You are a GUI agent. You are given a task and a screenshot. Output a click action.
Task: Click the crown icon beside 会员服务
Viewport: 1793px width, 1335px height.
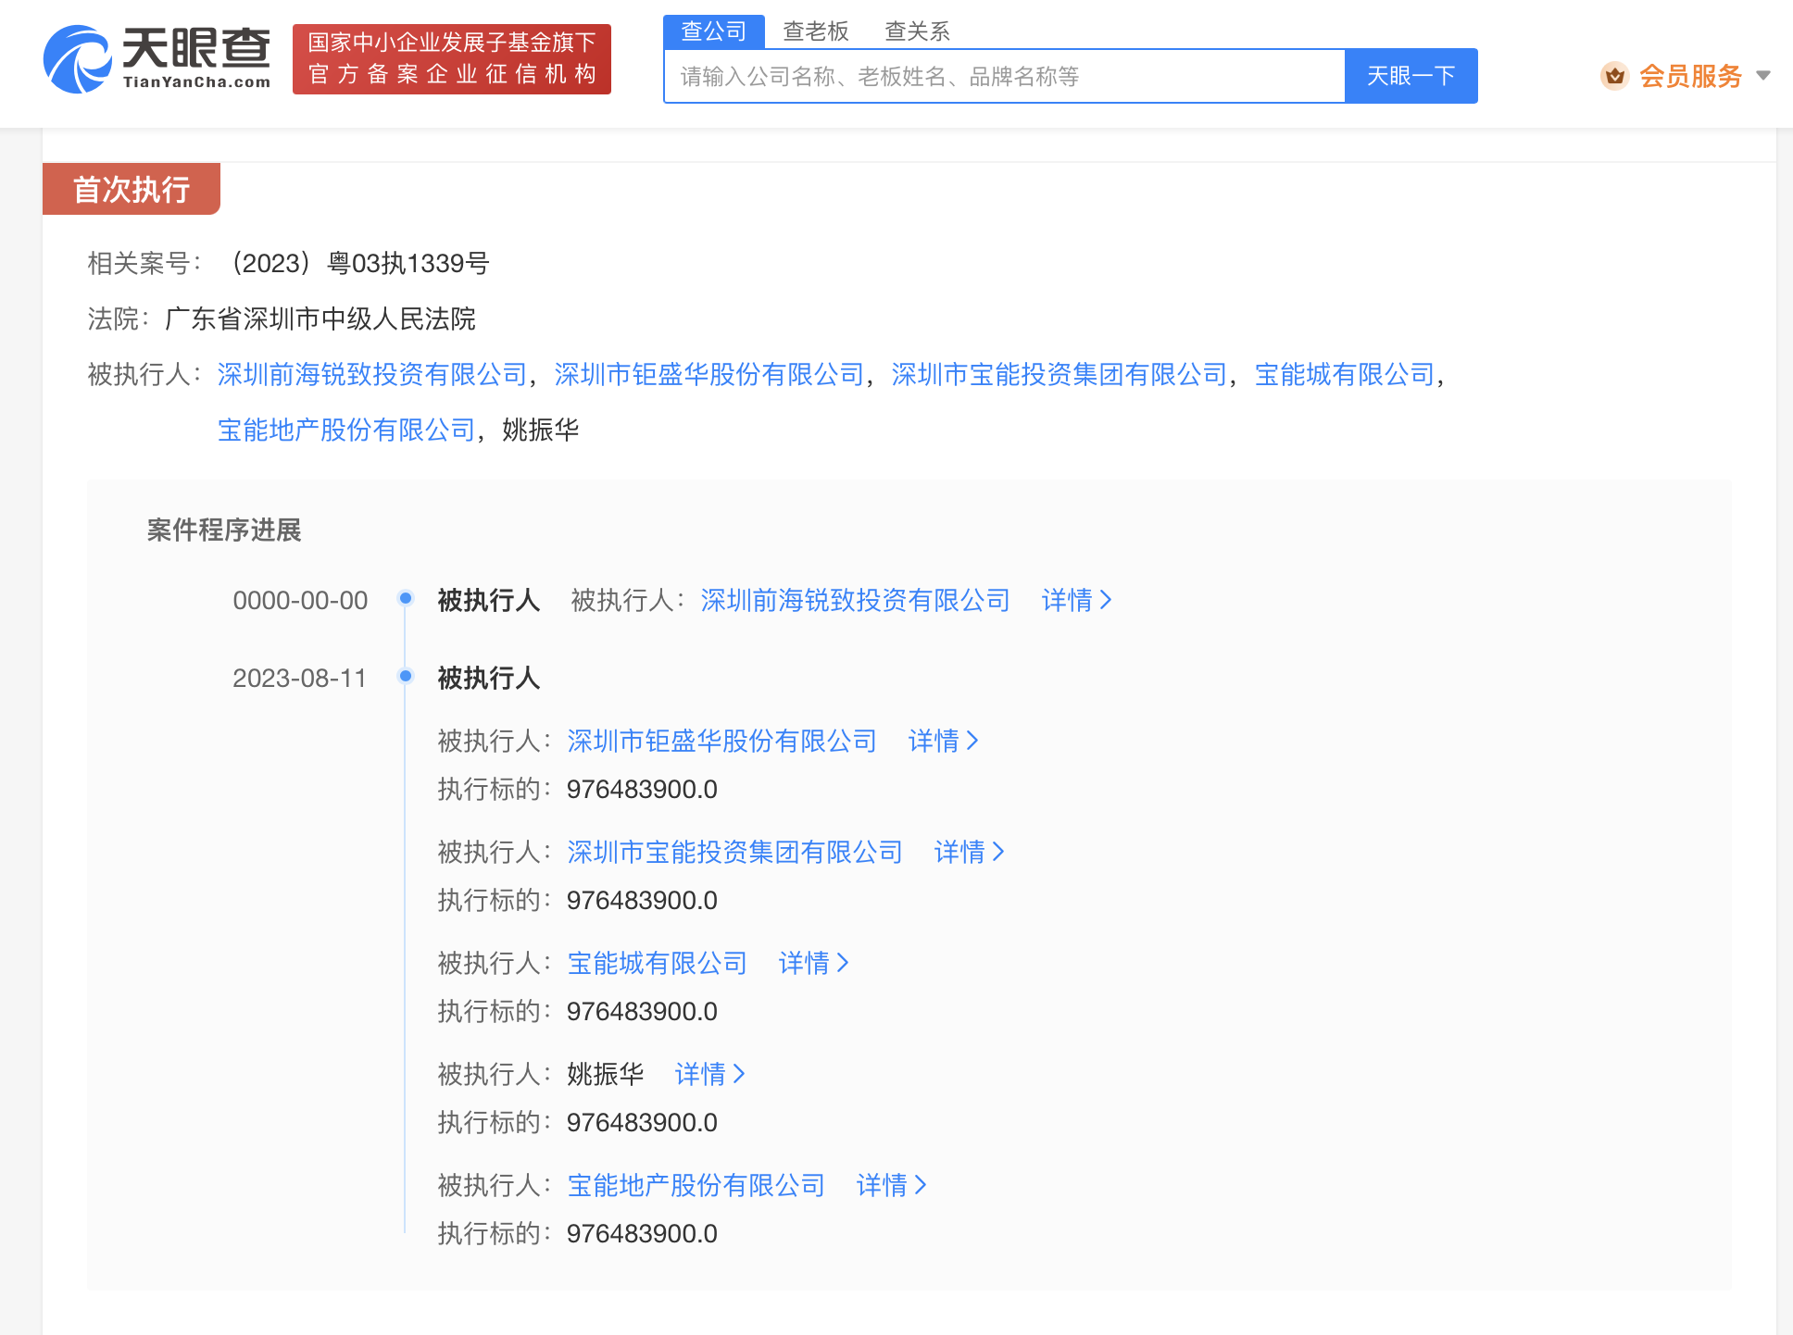click(1615, 76)
